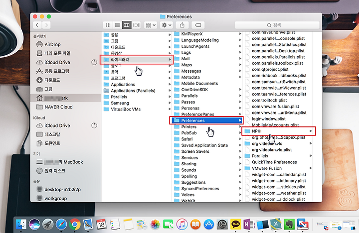Open Safari from the Dock
This screenshot has width=359, height=233.
[x=61, y=224]
